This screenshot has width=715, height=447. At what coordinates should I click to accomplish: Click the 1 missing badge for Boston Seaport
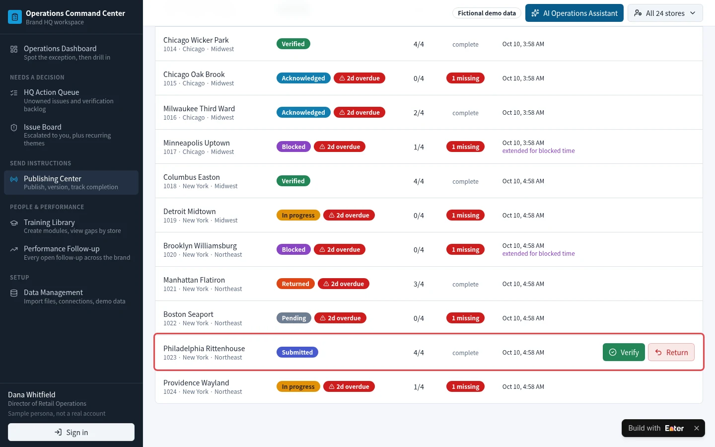[465, 318]
